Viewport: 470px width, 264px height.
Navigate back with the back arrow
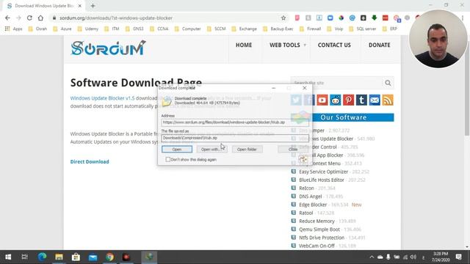[7, 18]
